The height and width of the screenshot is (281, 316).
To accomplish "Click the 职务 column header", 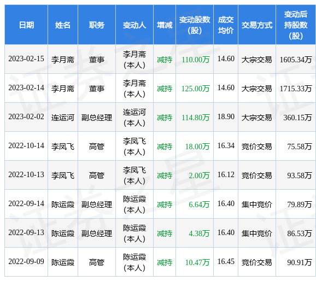I will (x=97, y=25).
